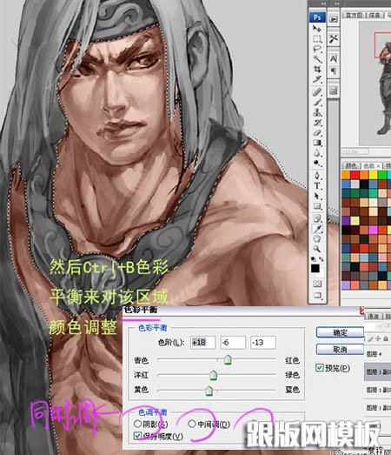Screen dimensions: 391x455
Task: Reset default foreground and background colors
Action: (314, 259)
